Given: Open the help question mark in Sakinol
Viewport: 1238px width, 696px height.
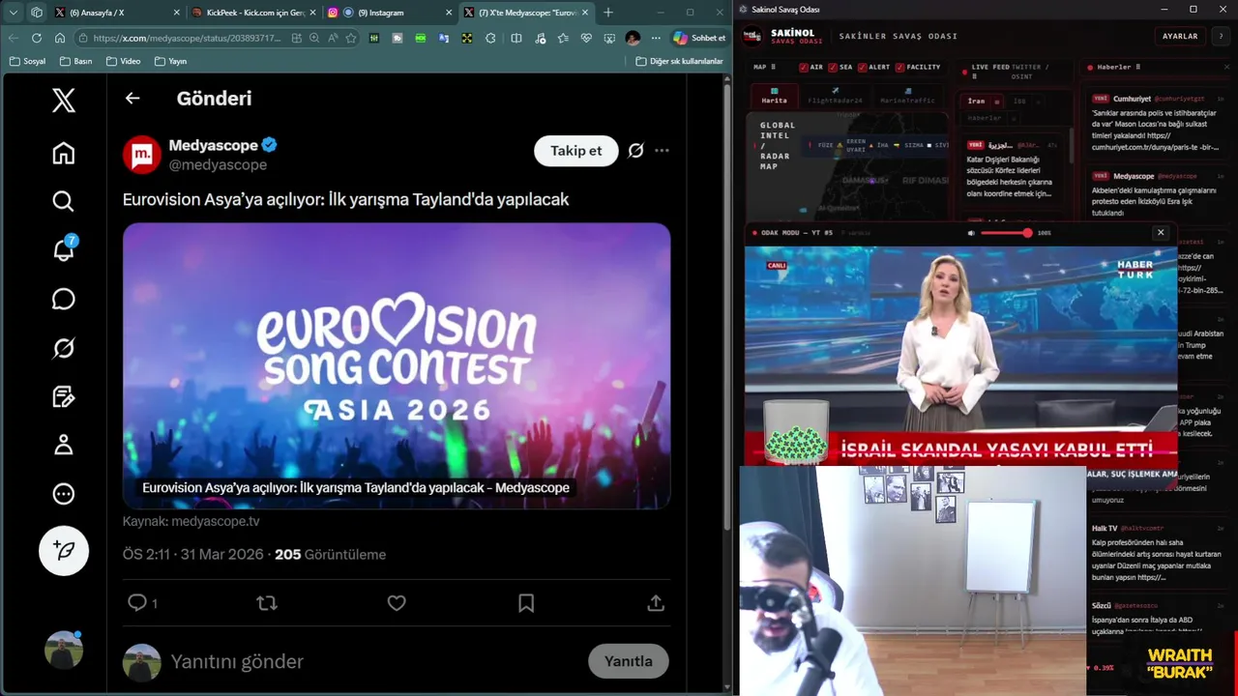Looking at the screenshot, I should coord(1221,36).
